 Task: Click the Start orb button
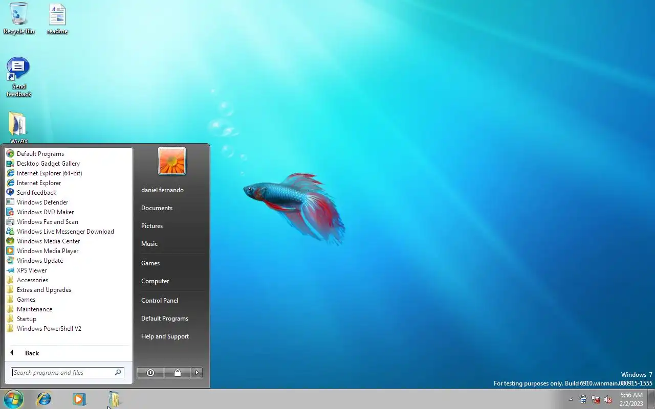coord(13,399)
